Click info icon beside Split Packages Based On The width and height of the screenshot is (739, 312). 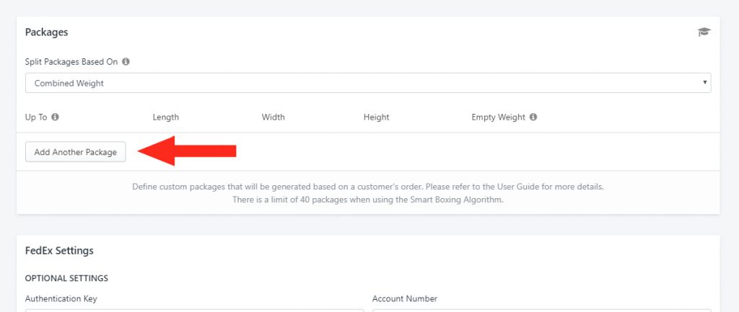tap(126, 62)
